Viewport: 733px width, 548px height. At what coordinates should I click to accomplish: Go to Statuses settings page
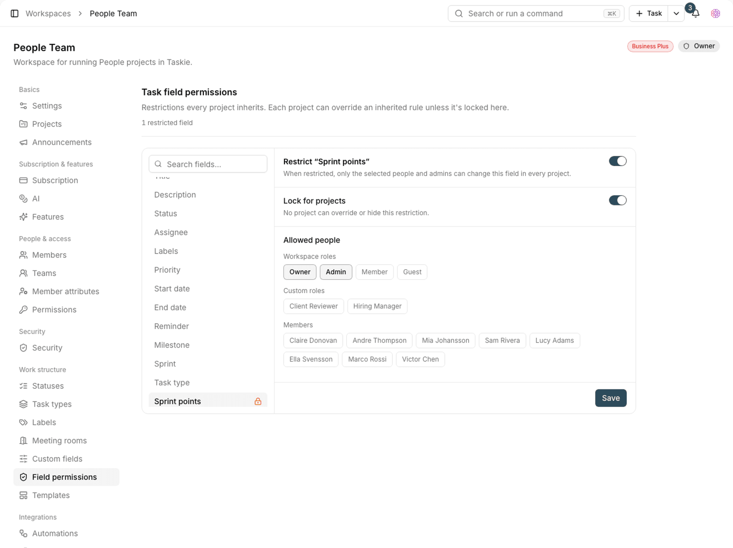66,386
